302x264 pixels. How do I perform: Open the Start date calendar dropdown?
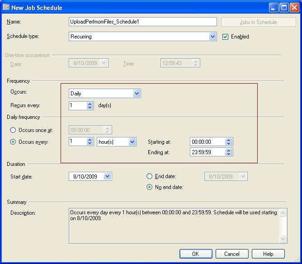108,177
